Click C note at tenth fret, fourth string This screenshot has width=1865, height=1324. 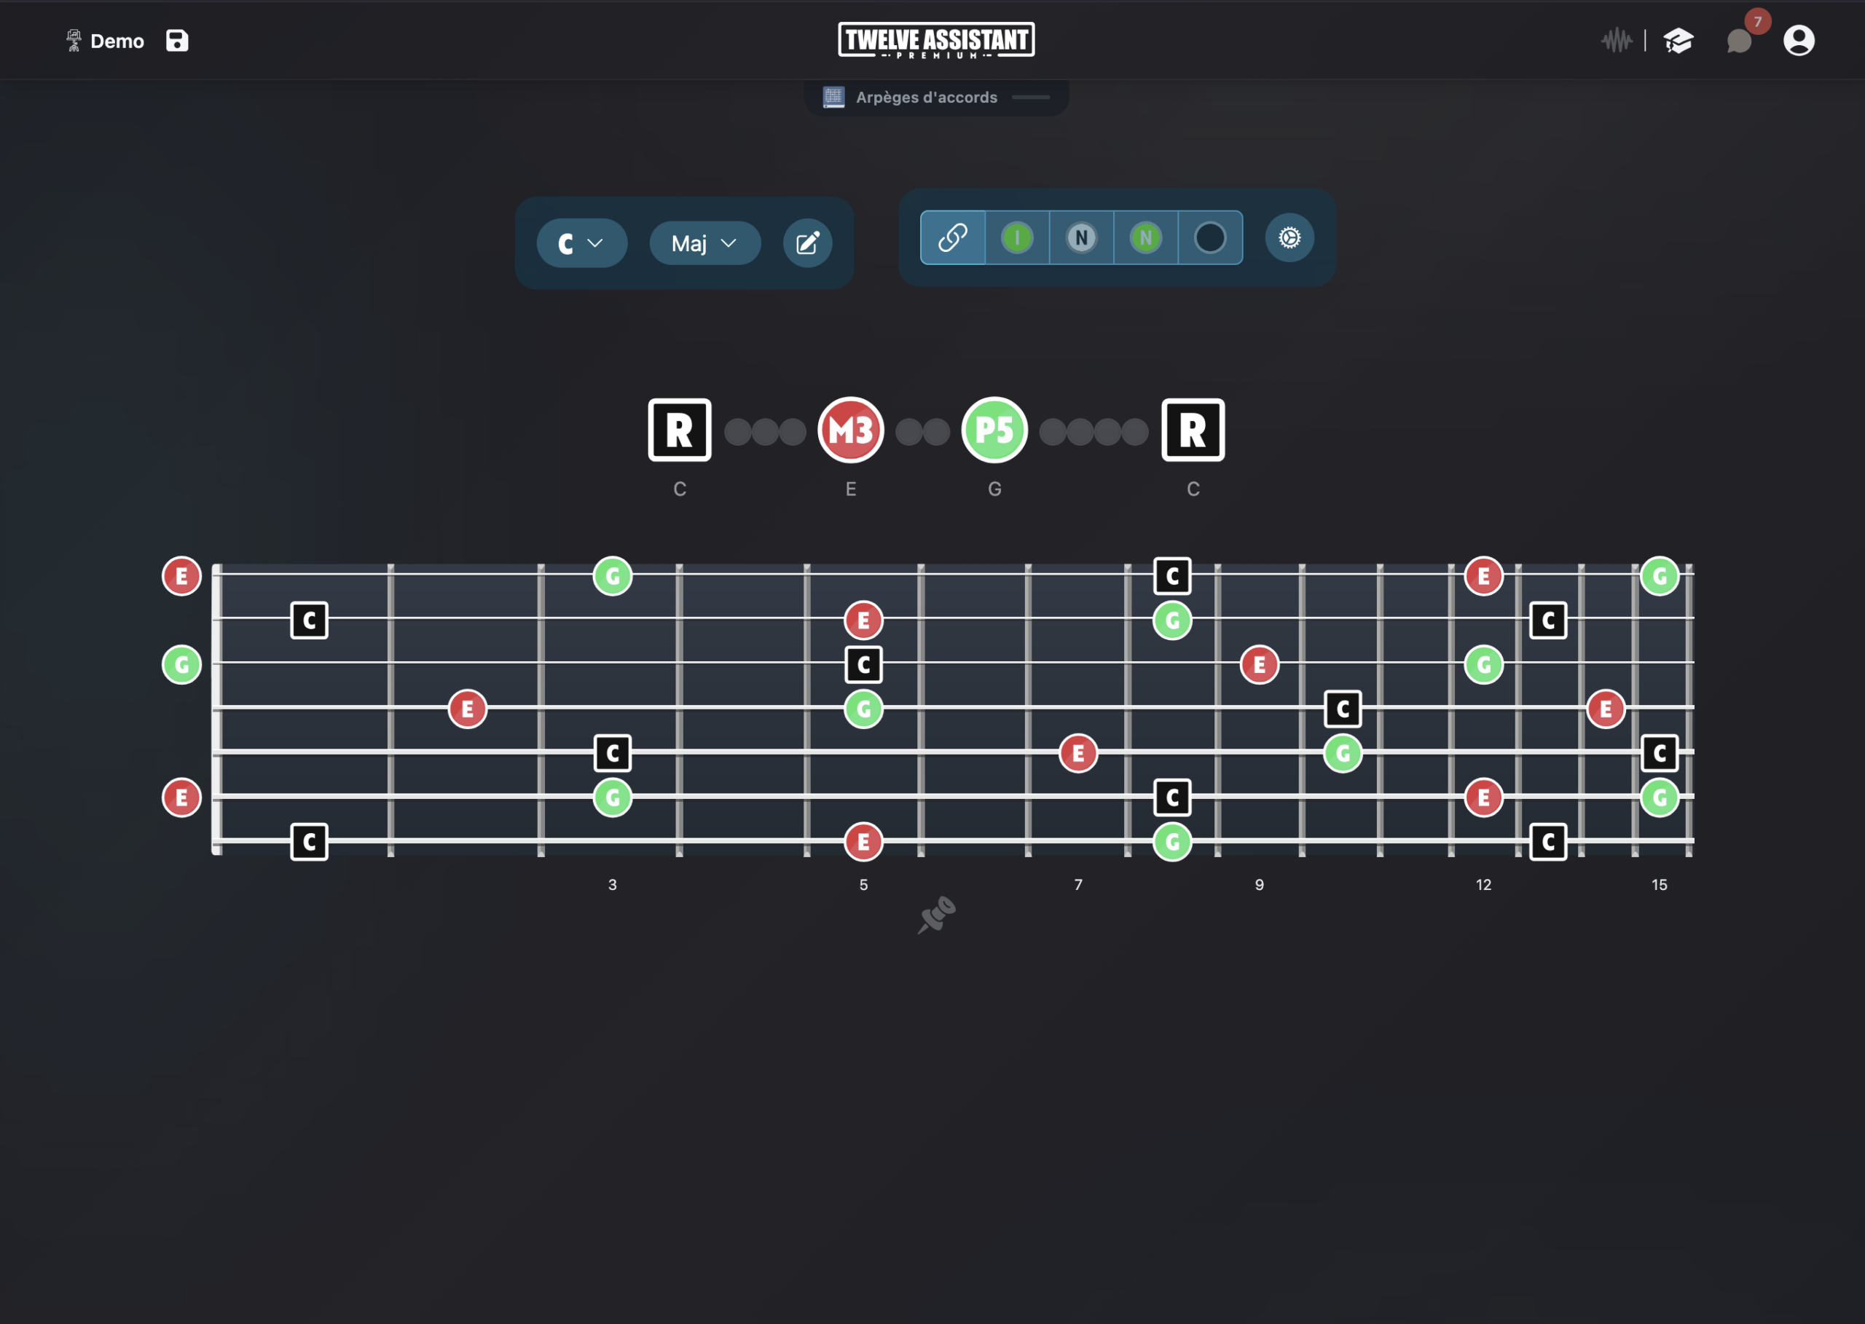[1342, 709]
